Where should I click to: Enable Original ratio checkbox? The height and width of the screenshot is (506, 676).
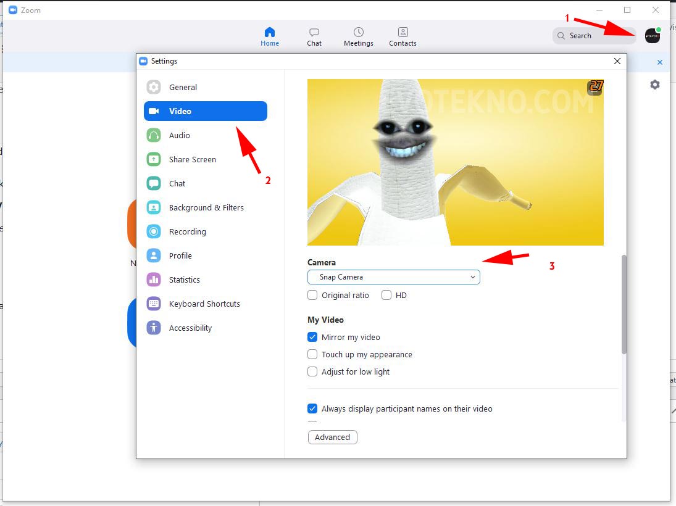click(313, 296)
